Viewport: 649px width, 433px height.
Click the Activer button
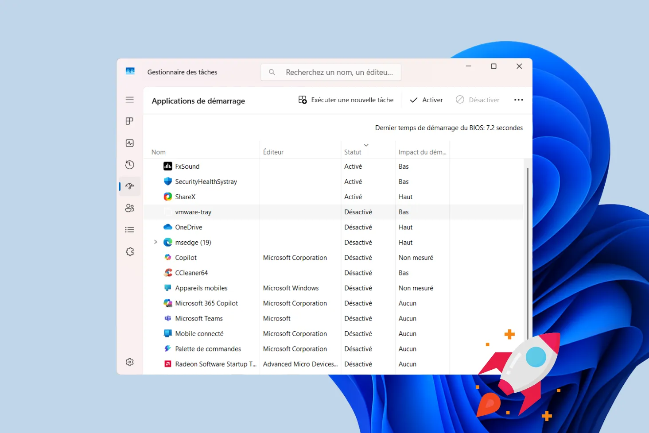[x=426, y=100]
